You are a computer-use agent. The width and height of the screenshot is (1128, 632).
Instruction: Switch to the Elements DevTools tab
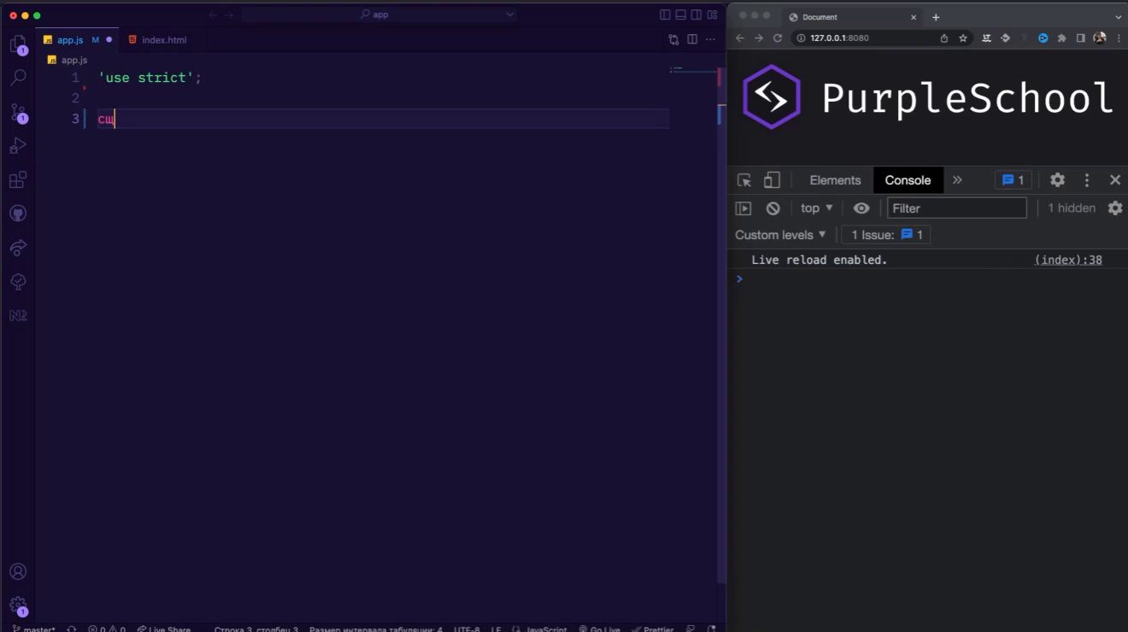tap(835, 180)
